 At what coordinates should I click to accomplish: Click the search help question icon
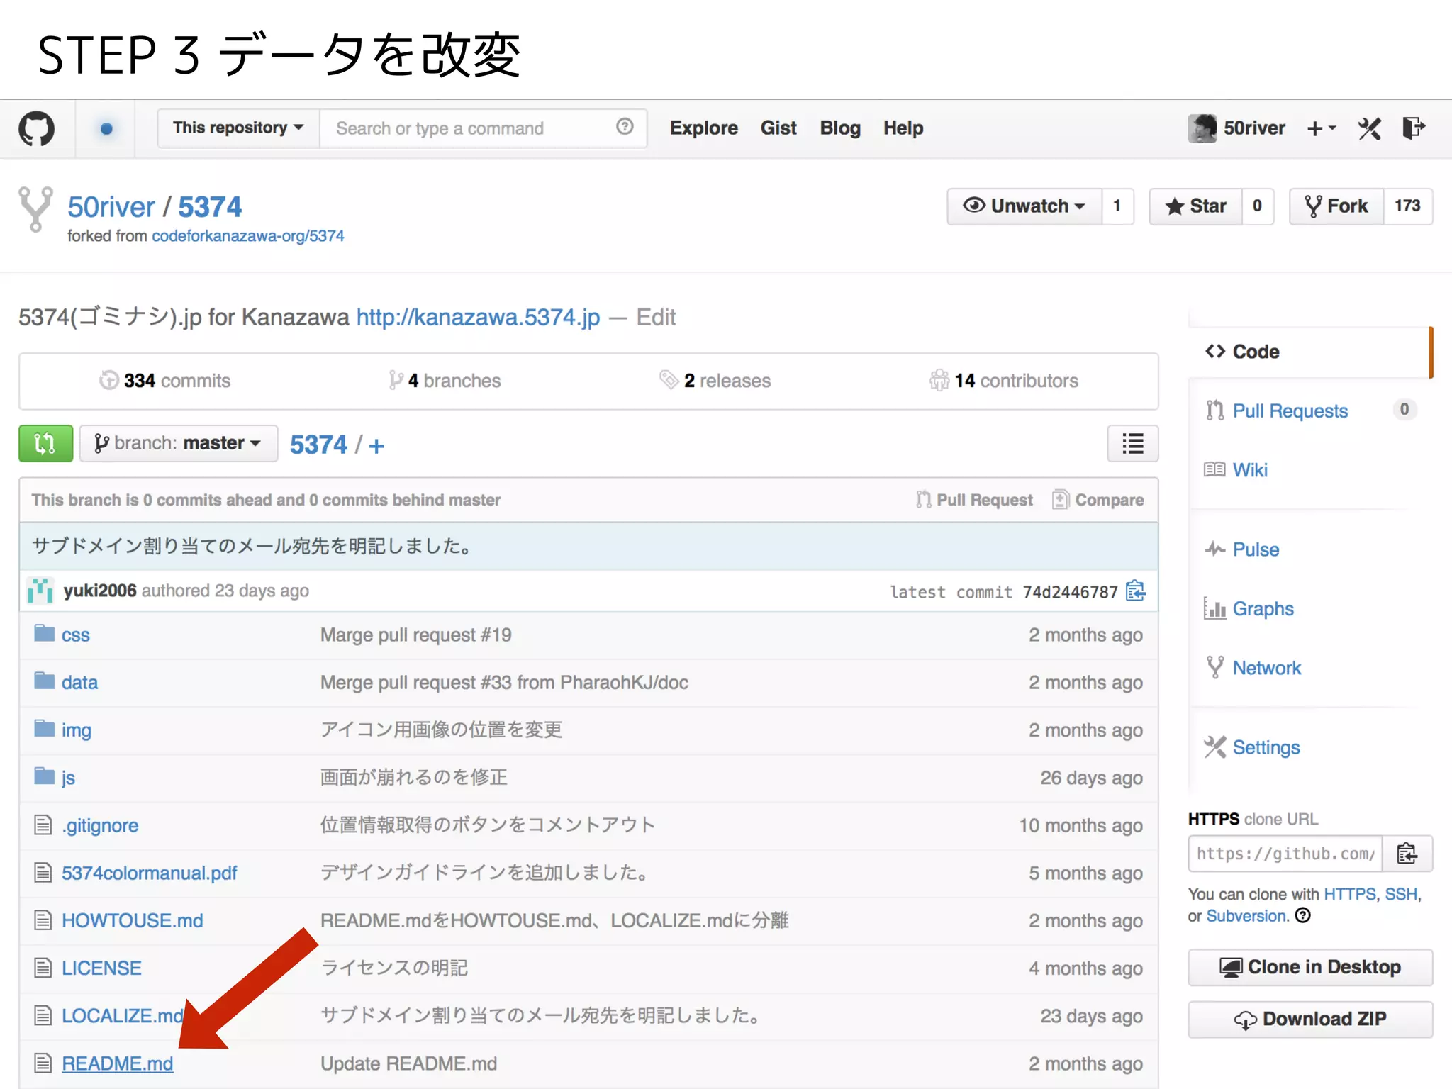pos(625,127)
